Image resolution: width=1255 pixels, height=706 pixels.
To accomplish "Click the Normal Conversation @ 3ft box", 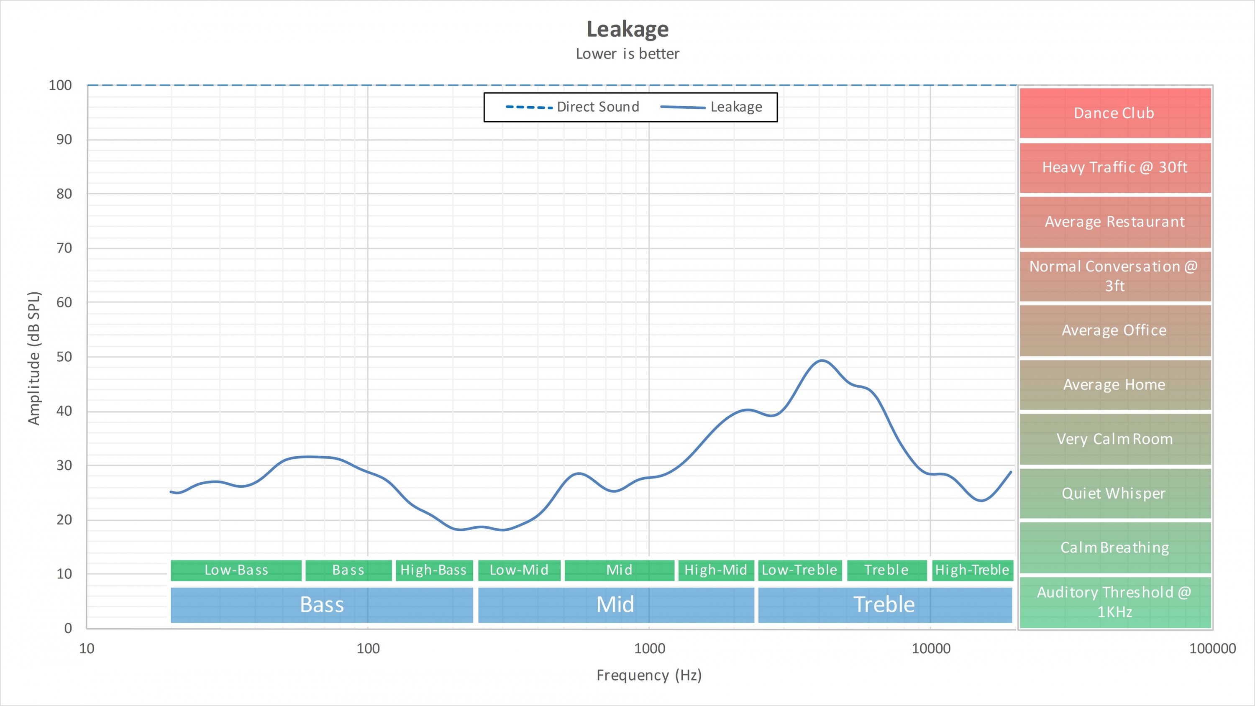I will (1115, 276).
